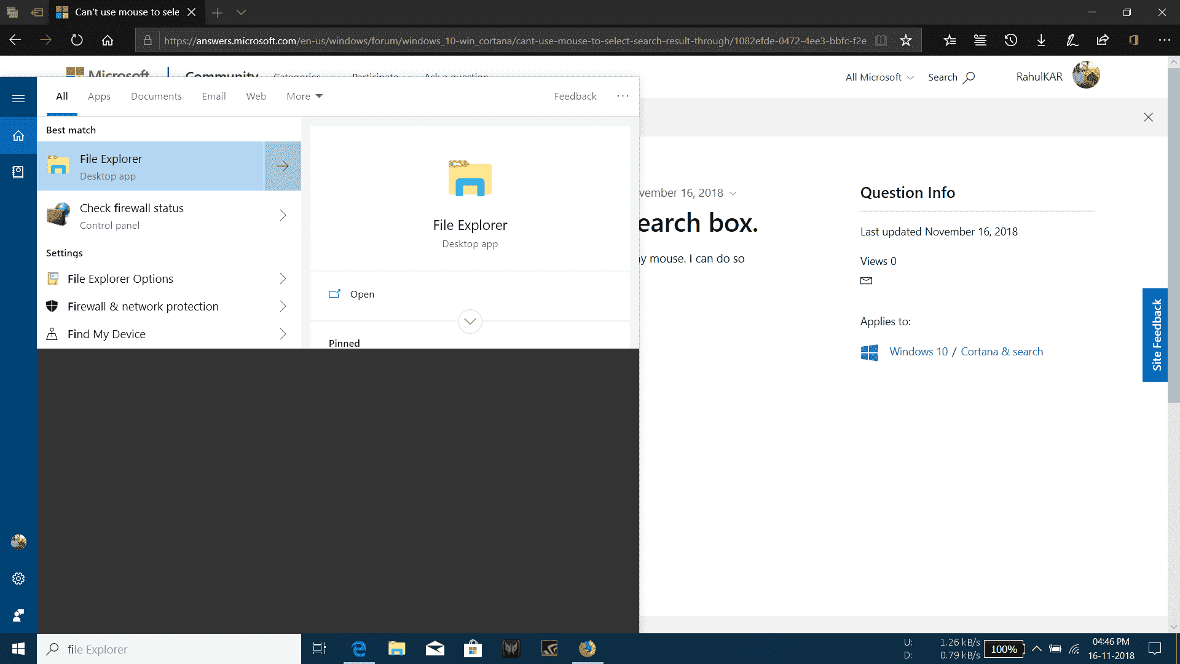Select the Cortana Home icon
The image size is (1180, 664).
(18, 135)
